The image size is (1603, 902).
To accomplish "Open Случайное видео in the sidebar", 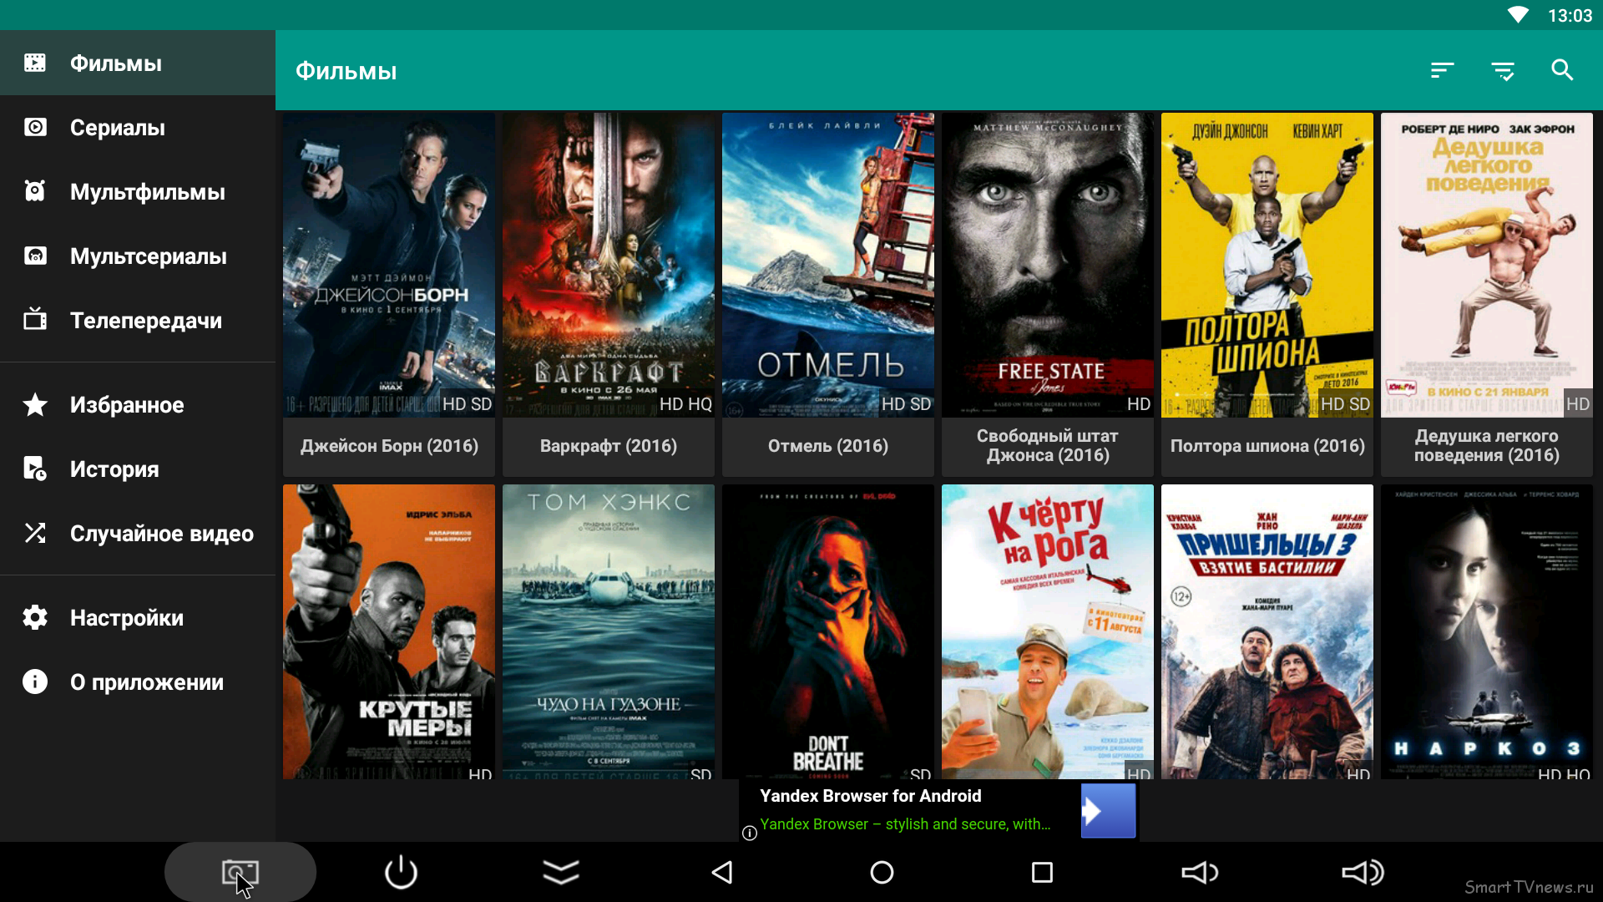I will click(x=138, y=533).
